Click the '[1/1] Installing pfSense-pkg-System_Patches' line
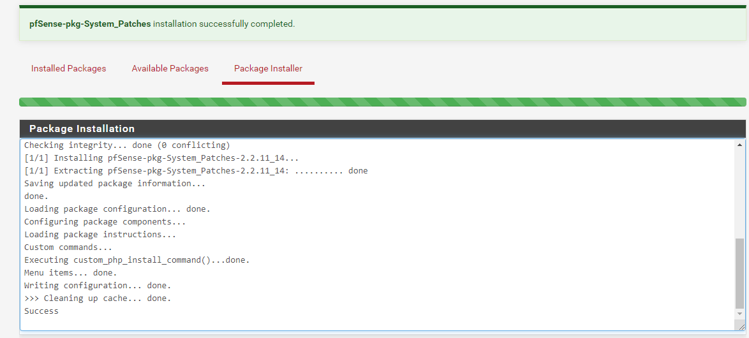749x338 pixels. click(x=161, y=158)
